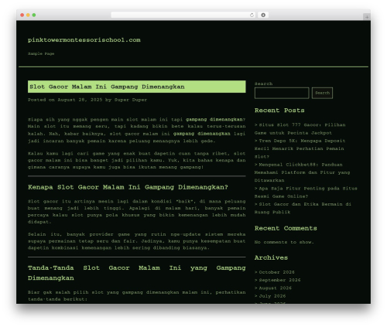The height and width of the screenshot is (327, 387).
Task: Click heading Tanda-Tanda Slot Gacor Malam Ini
Action: tap(137, 273)
